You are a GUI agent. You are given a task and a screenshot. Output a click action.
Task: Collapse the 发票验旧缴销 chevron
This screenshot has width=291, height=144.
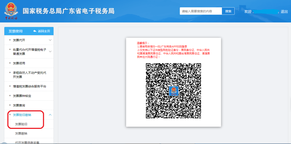point(50,115)
